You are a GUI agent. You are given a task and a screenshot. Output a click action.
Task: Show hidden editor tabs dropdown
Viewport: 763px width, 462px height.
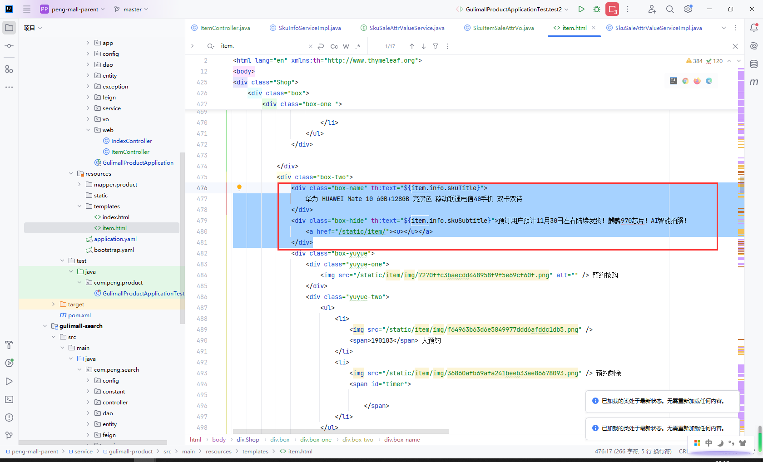[724, 28]
